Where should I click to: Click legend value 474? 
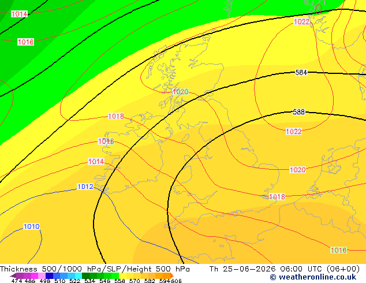pos(17,281)
